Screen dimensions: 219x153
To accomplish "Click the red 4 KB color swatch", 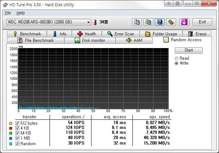I will [x=11, y=128].
